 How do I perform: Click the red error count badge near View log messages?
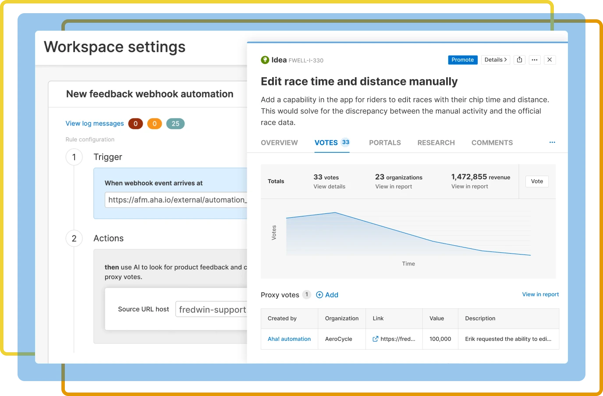coord(135,124)
